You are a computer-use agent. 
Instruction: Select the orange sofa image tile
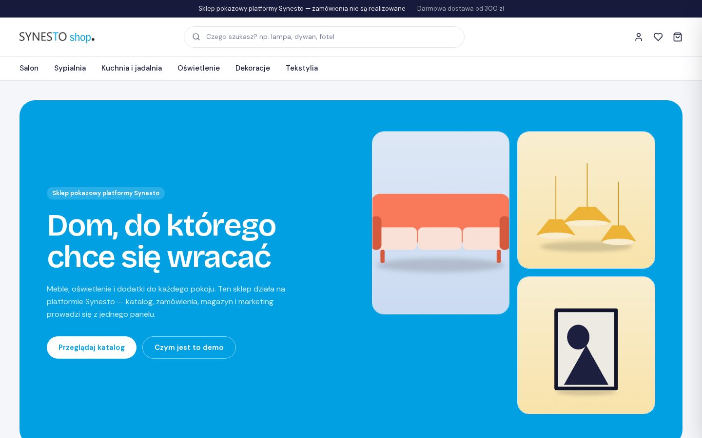(441, 223)
